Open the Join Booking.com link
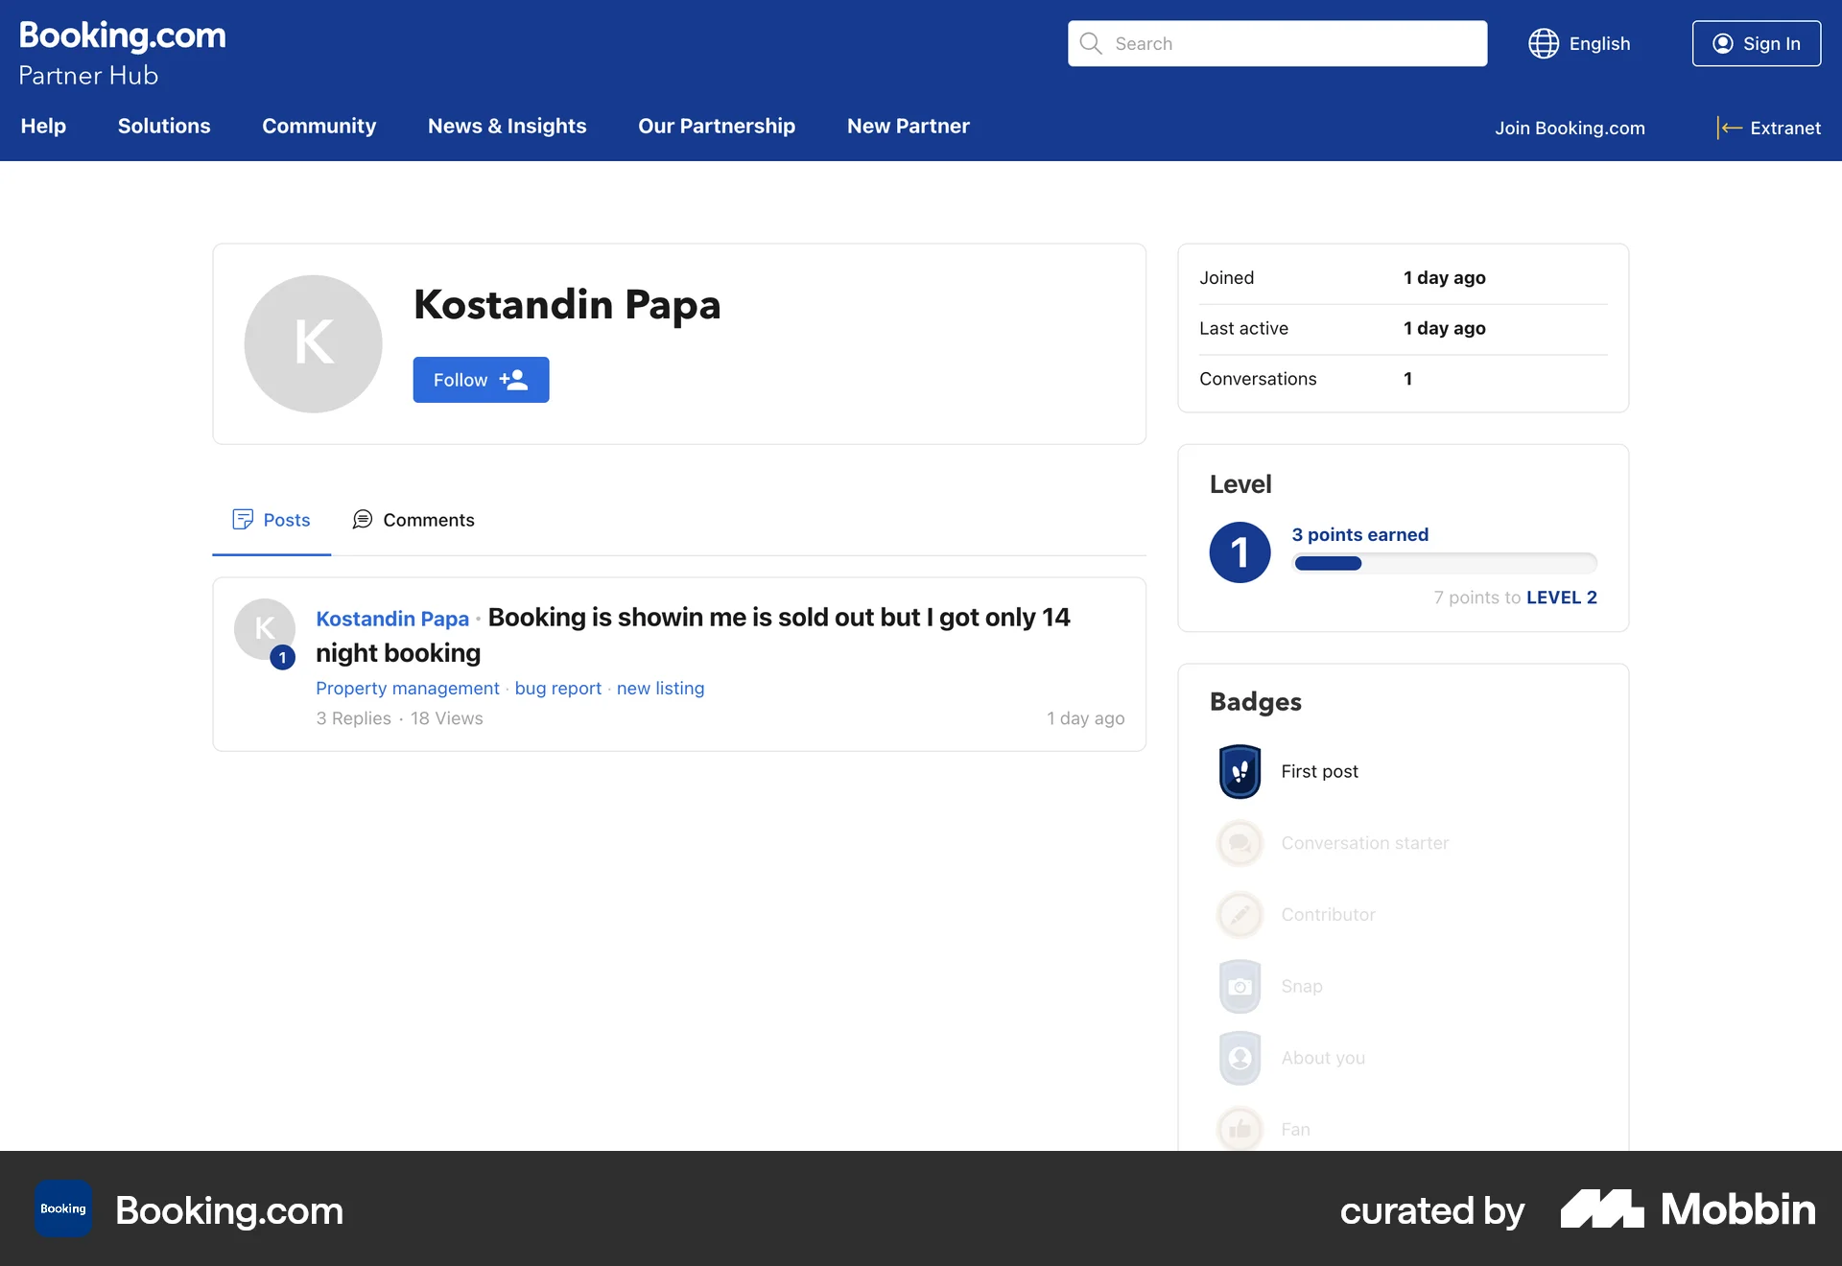 pos(1570,128)
